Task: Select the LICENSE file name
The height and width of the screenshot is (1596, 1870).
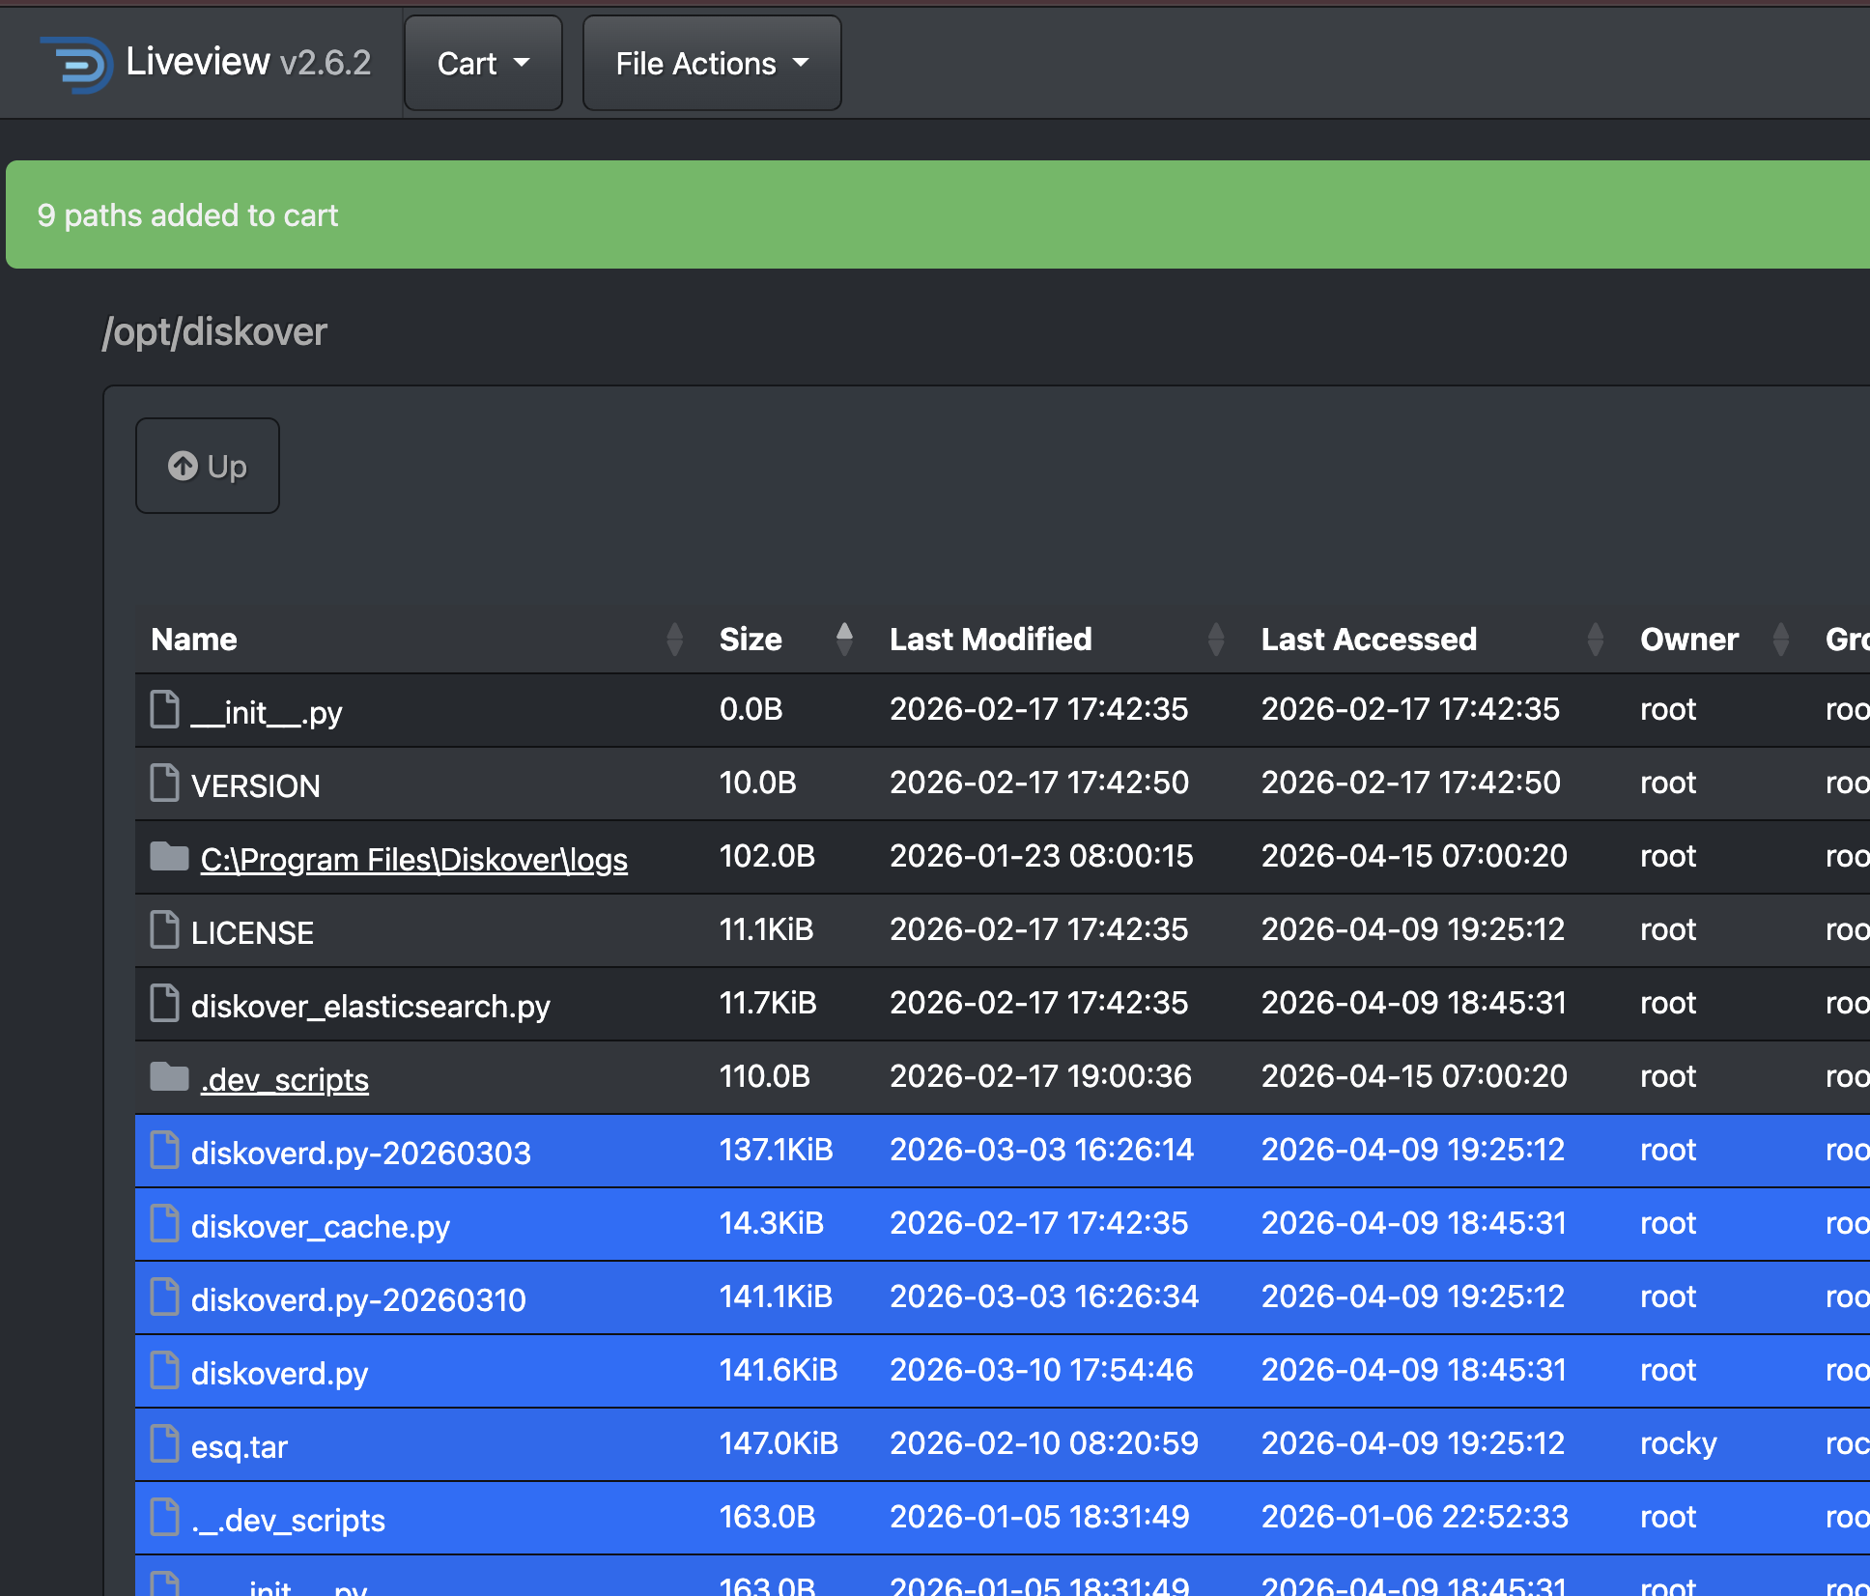Action: coord(253,933)
